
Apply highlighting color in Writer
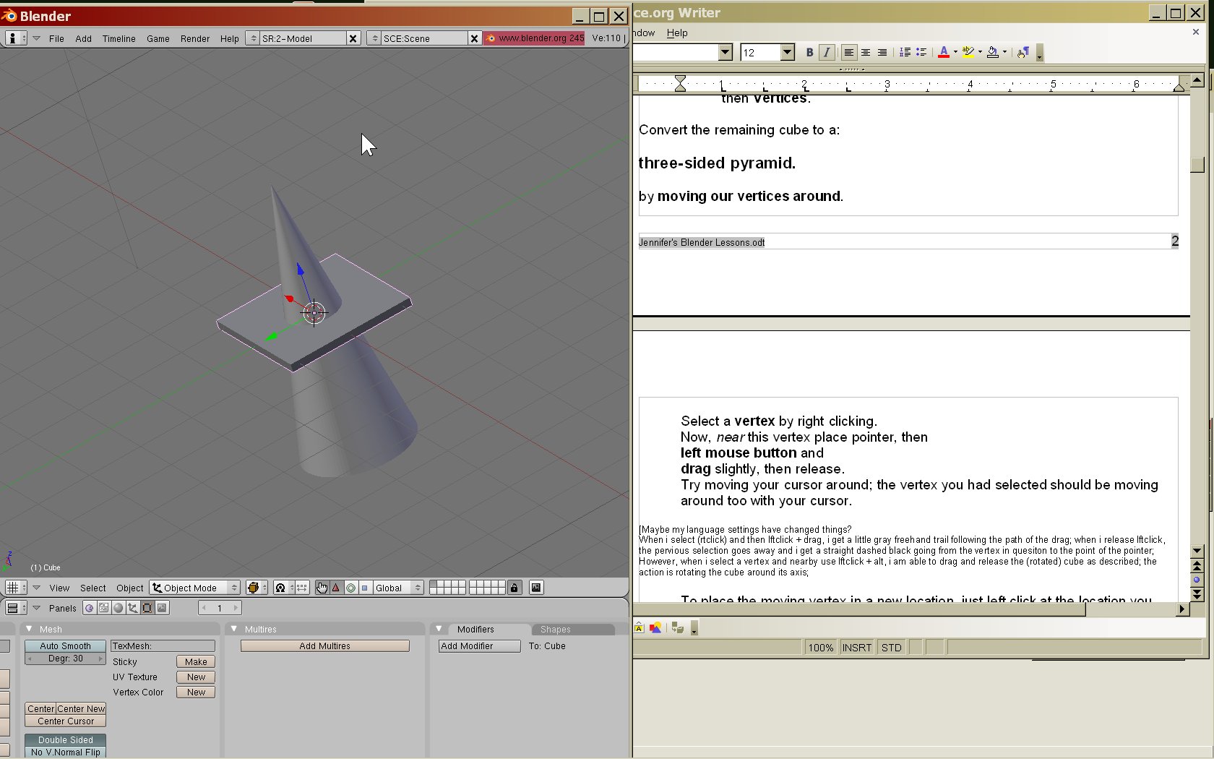point(968,52)
